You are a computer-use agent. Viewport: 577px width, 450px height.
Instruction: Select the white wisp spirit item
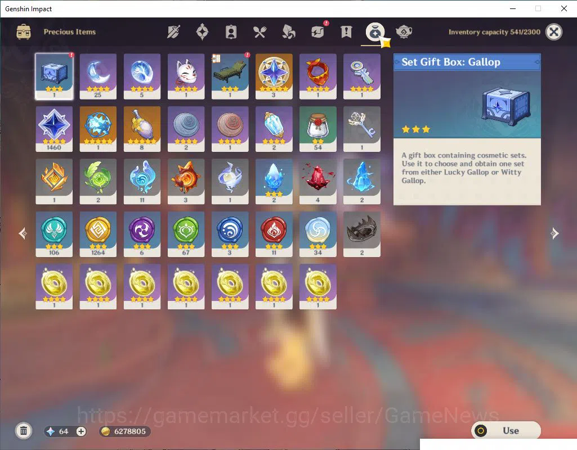230,182
